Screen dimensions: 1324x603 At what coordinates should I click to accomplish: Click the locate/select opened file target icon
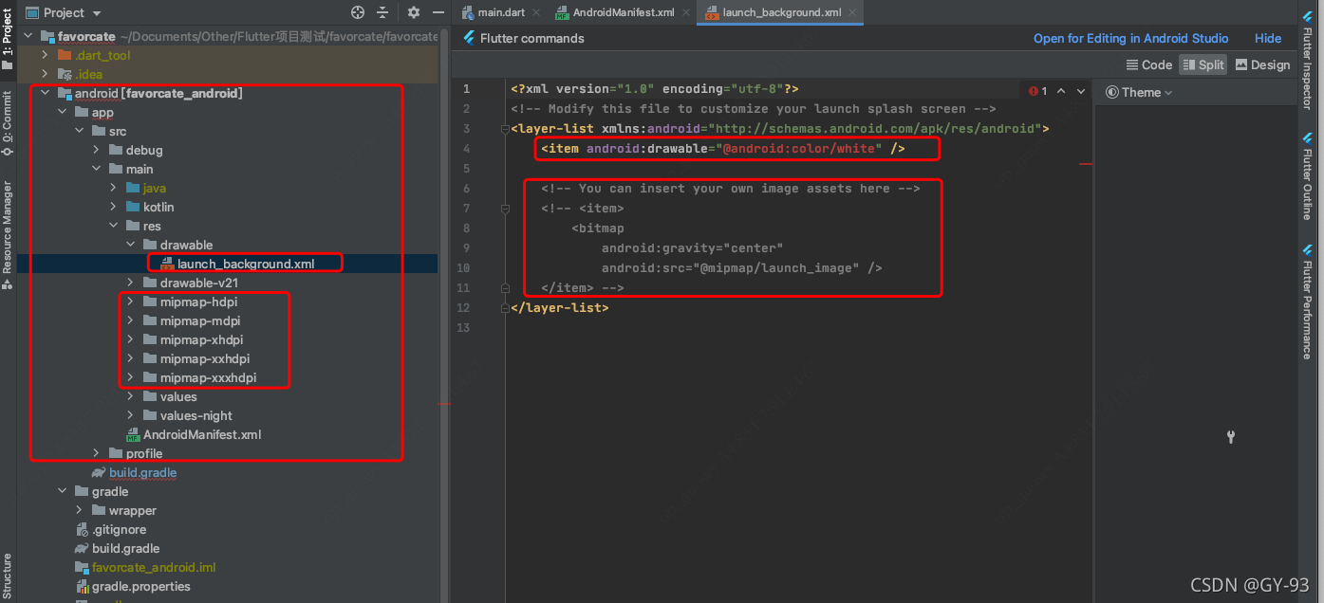(x=358, y=12)
